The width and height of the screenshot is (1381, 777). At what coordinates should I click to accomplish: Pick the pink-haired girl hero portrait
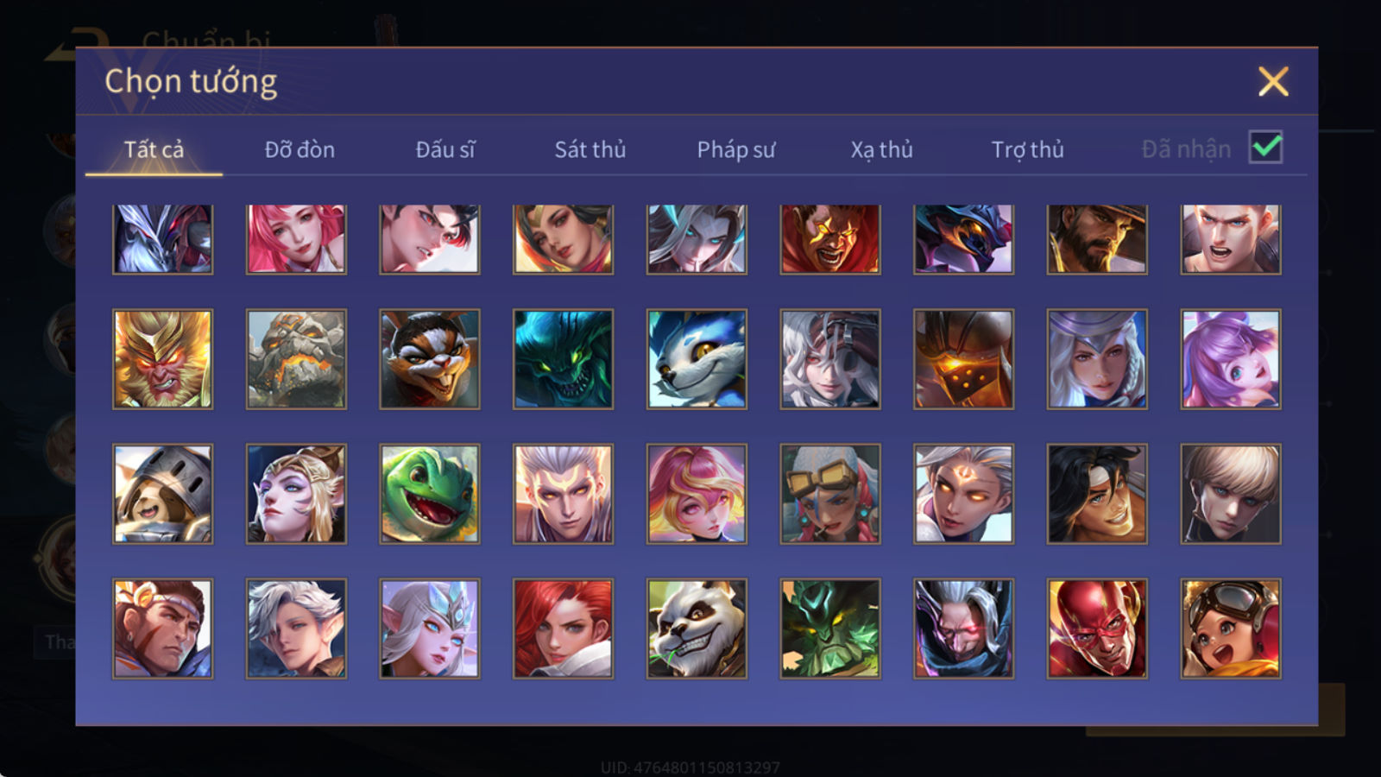(x=296, y=239)
